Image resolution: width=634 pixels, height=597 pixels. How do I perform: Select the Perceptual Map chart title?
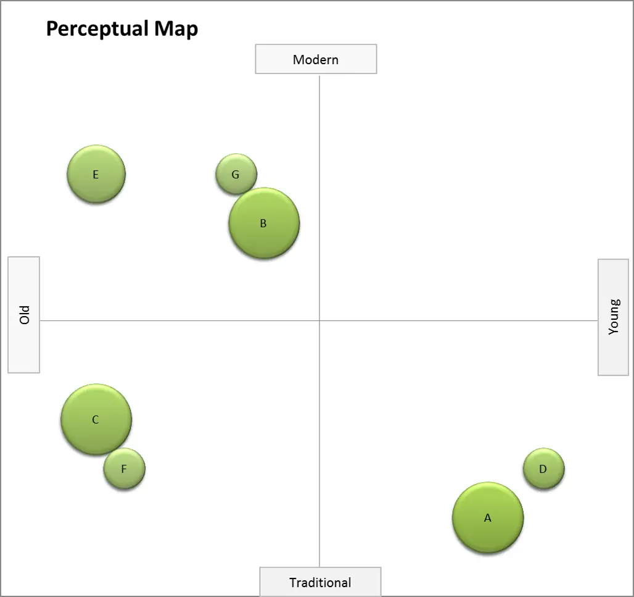pos(122,29)
